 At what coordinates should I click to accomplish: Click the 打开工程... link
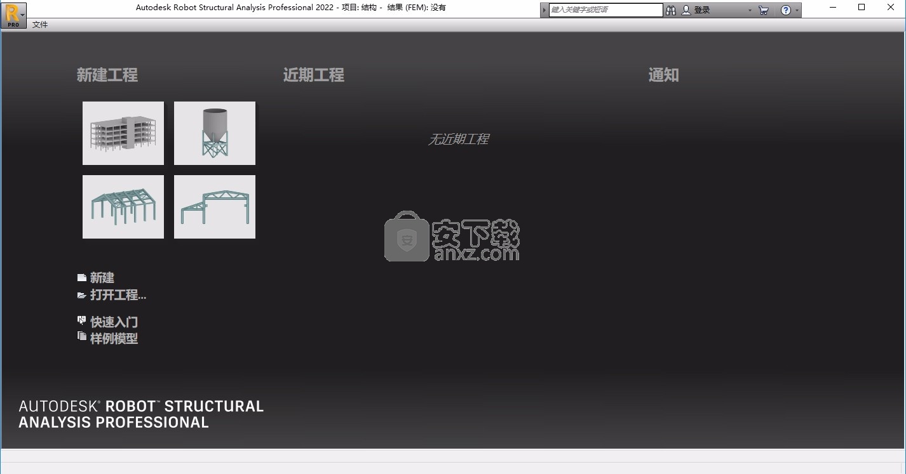coord(118,295)
